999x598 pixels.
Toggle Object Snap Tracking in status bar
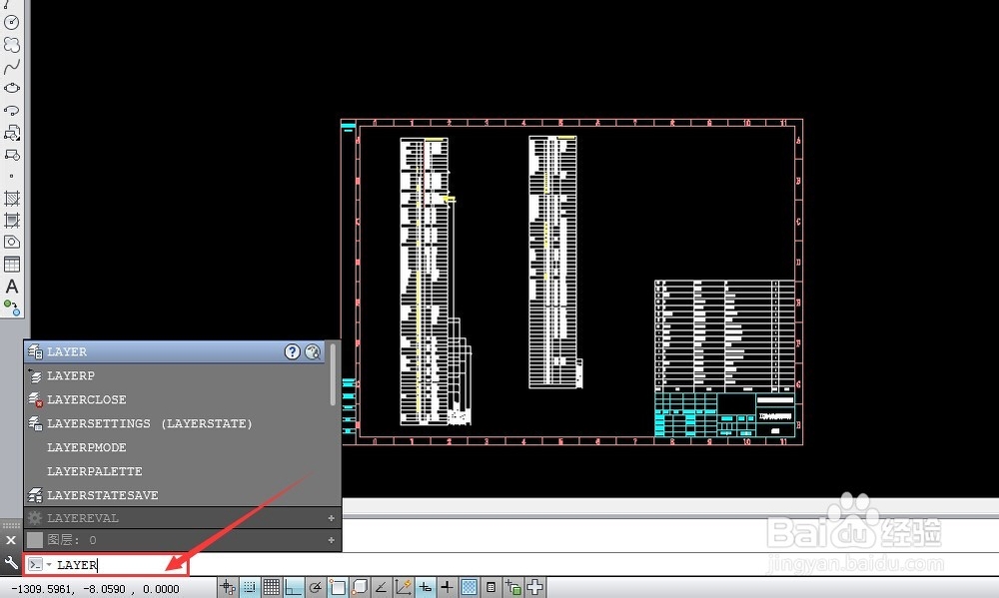coord(381,587)
